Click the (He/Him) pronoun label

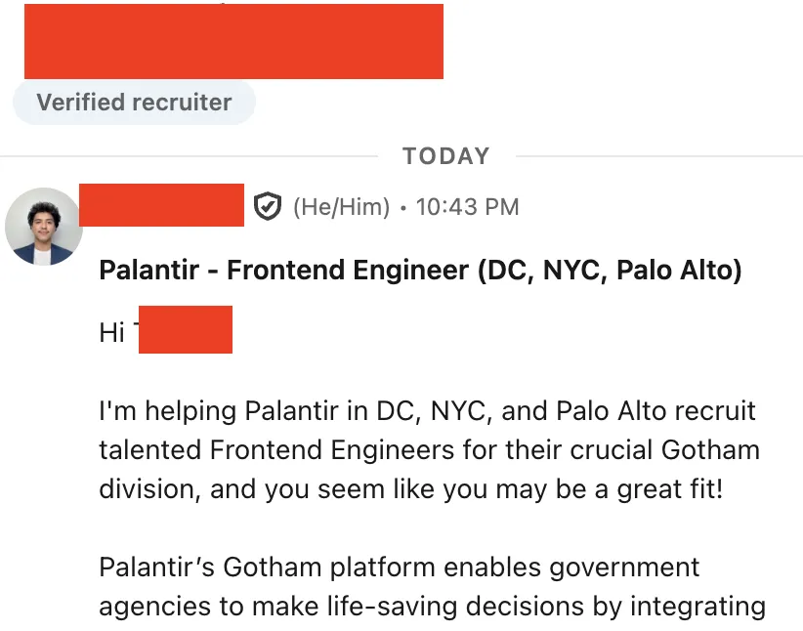342,207
